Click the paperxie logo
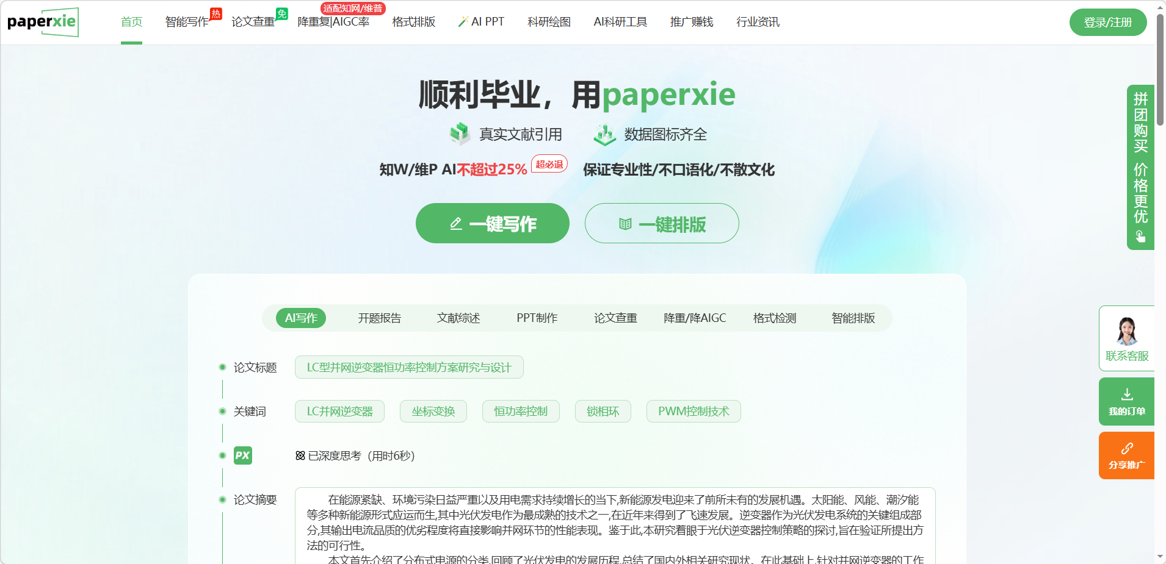The height and width of the screenshot is (564, 1166). pos(43,22)
